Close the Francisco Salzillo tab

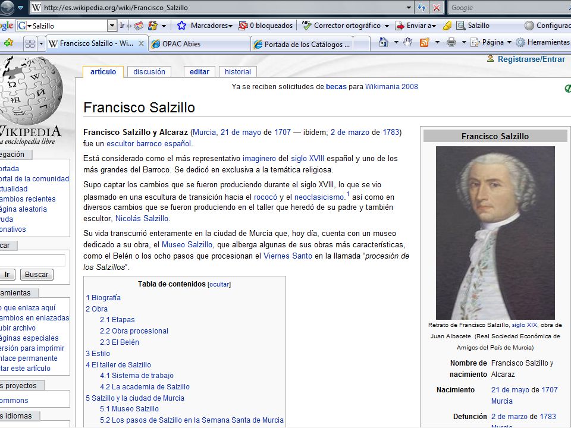point(142,43)
